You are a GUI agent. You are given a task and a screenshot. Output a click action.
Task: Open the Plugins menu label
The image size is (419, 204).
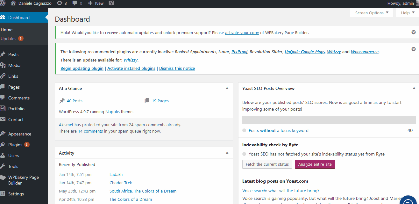click(x=15, y=145)
